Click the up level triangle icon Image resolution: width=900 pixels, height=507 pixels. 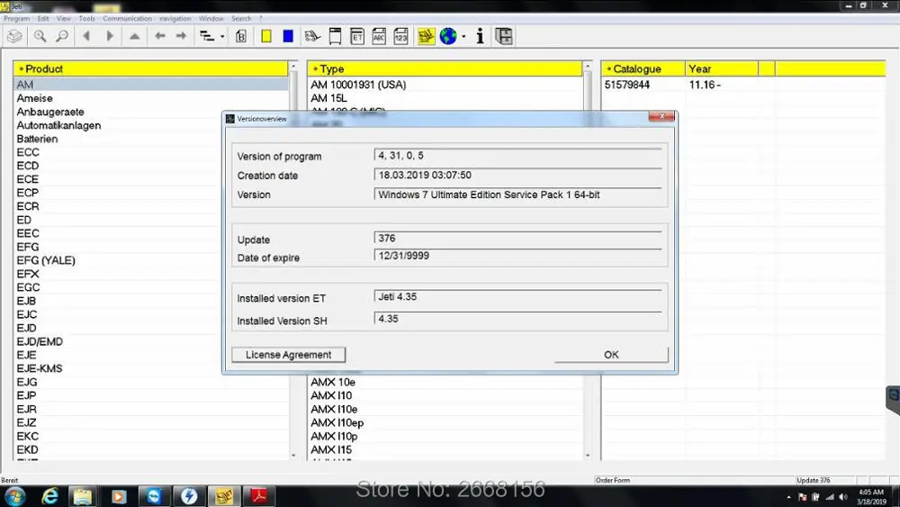(x=134, y=36)
